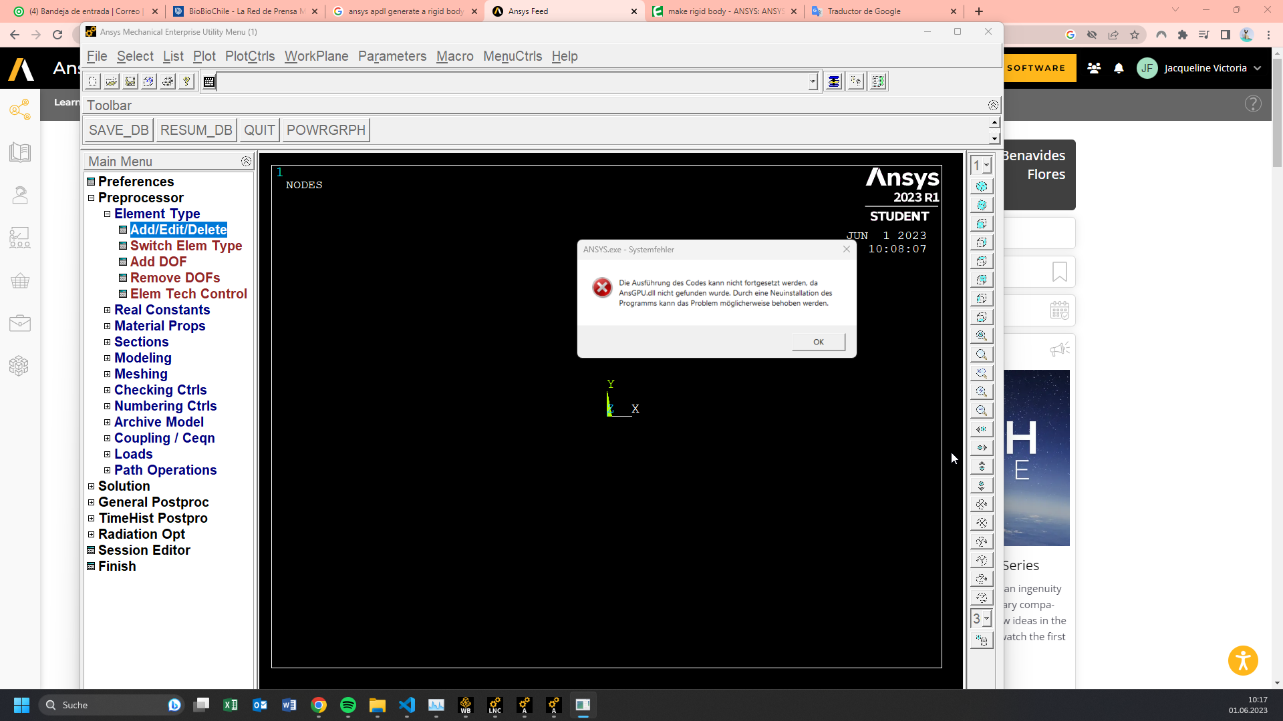Viewport: 1283px width, 721px height.
Task: Click the Pan-Zoom-Rotate icon in the standard toolbar
Action: coord(149,81)
